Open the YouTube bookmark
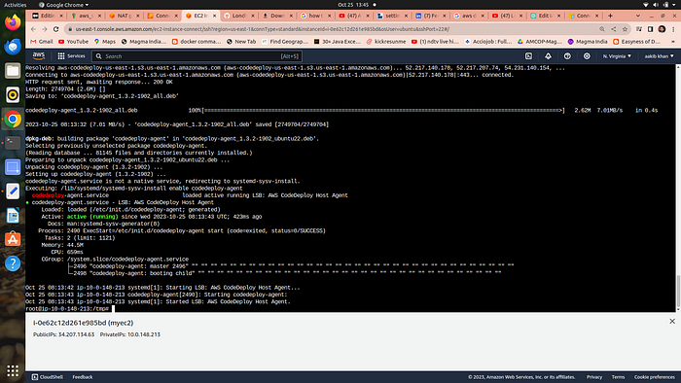Image resolution: width=681 pixels, height=383 pixels. pyautogui.click(x=73, y=42)
